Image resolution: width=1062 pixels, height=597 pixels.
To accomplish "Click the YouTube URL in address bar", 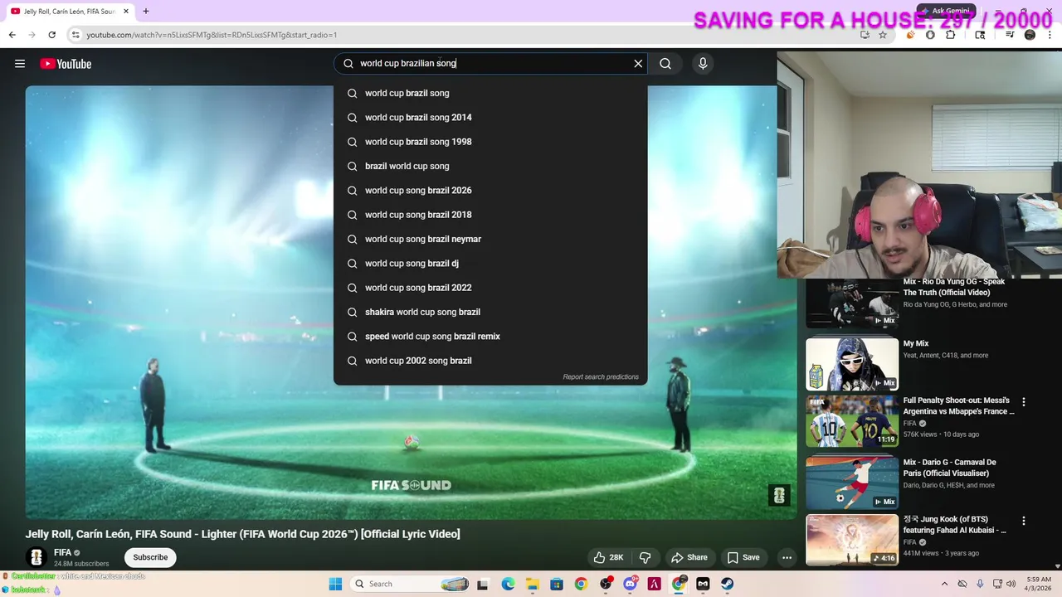I will pos(212,35).
